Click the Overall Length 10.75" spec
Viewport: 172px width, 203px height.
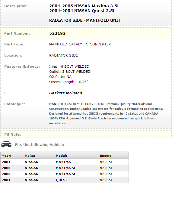coord(68,82)
